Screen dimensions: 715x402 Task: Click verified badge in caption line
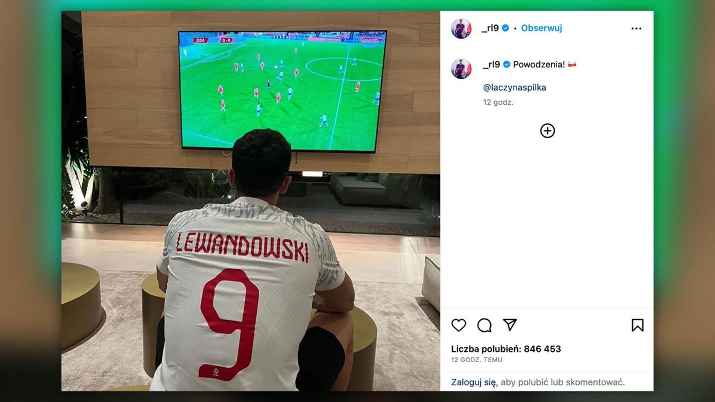click(x=508, y=64)
